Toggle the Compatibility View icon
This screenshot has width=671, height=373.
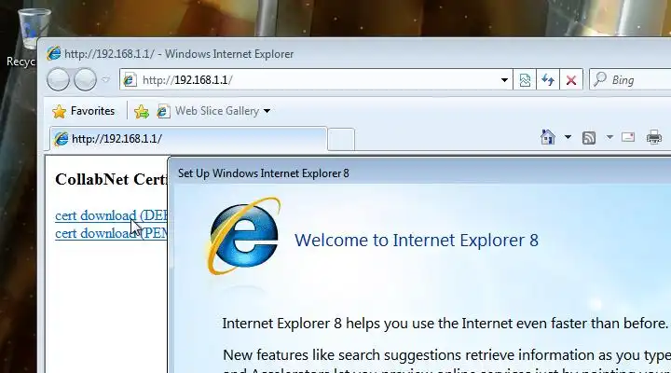(x=525, y=80)
